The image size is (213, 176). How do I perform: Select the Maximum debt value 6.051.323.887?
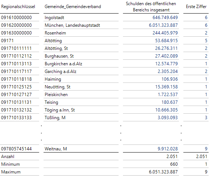(x=163, y=172)
